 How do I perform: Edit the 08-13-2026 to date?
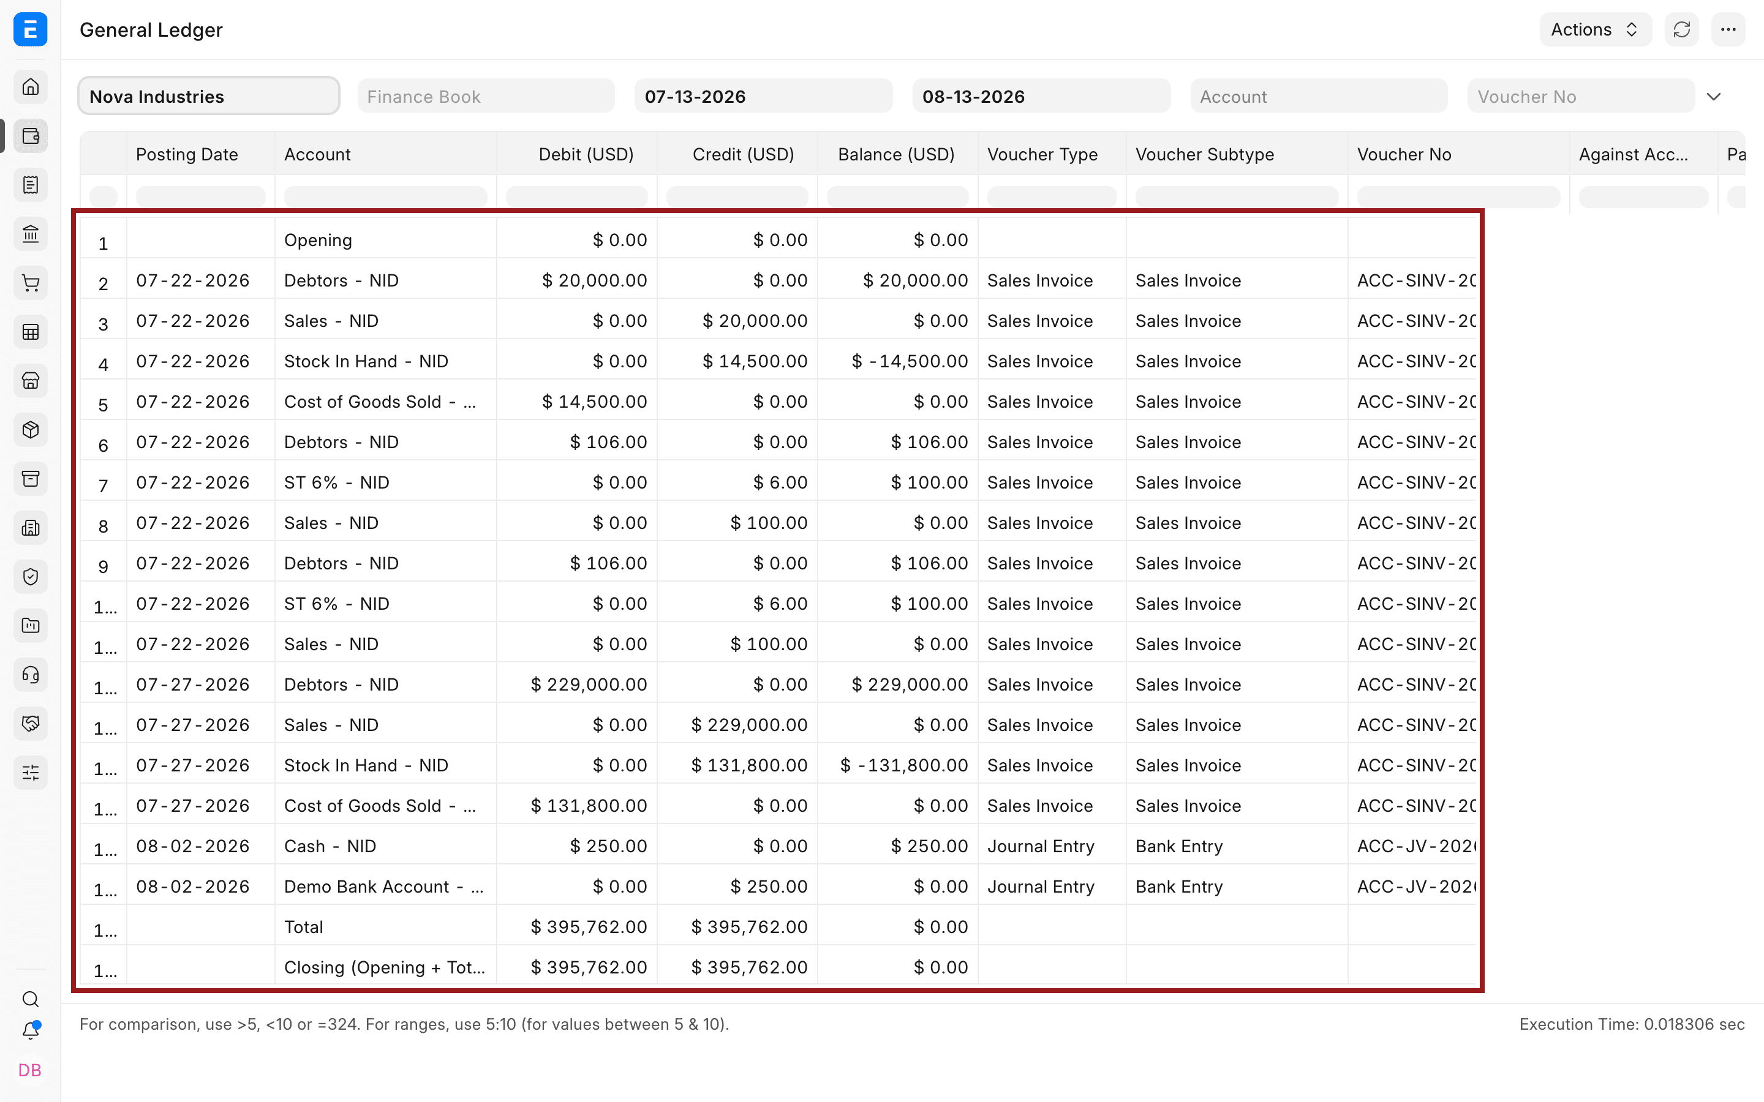pos(1041,96)
